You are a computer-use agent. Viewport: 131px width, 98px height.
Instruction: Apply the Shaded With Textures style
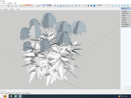tap(91, 6)
